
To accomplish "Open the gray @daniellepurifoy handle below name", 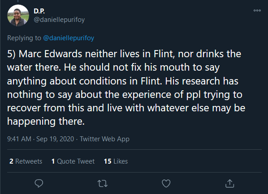I will point(59,20).
